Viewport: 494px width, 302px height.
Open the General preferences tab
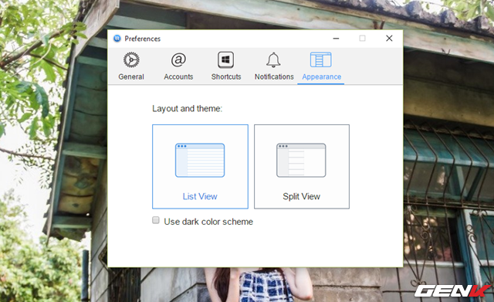[x=131, y=66]
